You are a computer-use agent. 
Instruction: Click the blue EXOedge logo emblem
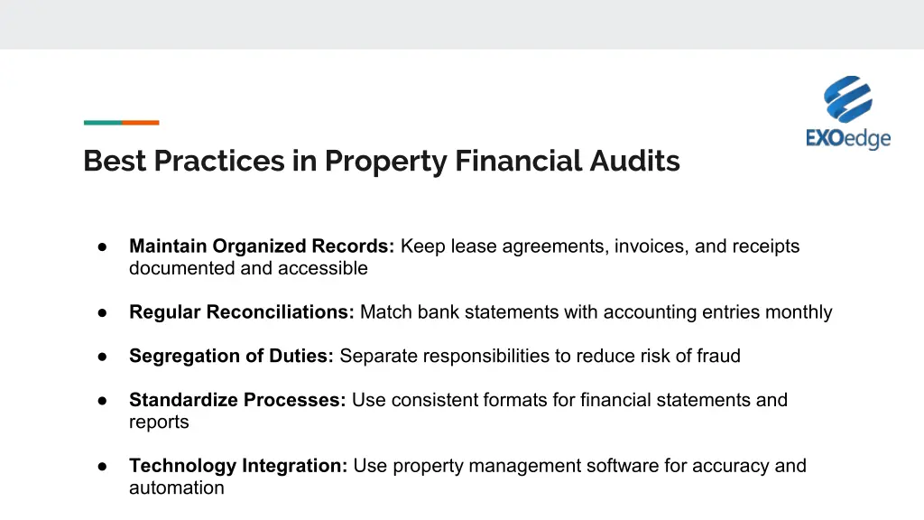(847, 99)
